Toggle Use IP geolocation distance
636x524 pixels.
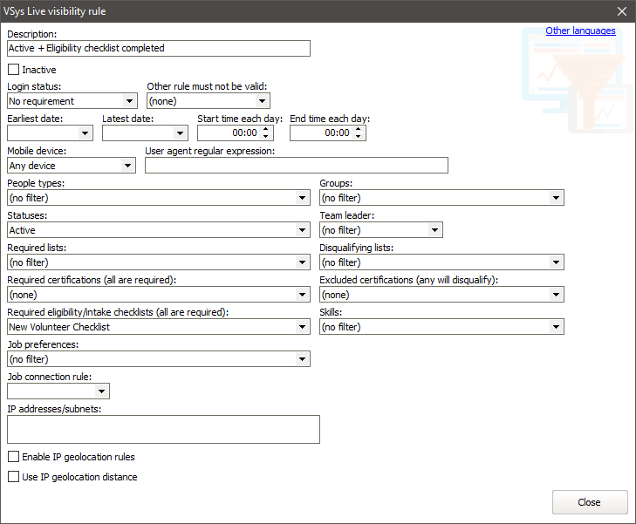point(13,477)
